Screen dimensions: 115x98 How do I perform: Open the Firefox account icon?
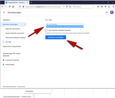105,7
